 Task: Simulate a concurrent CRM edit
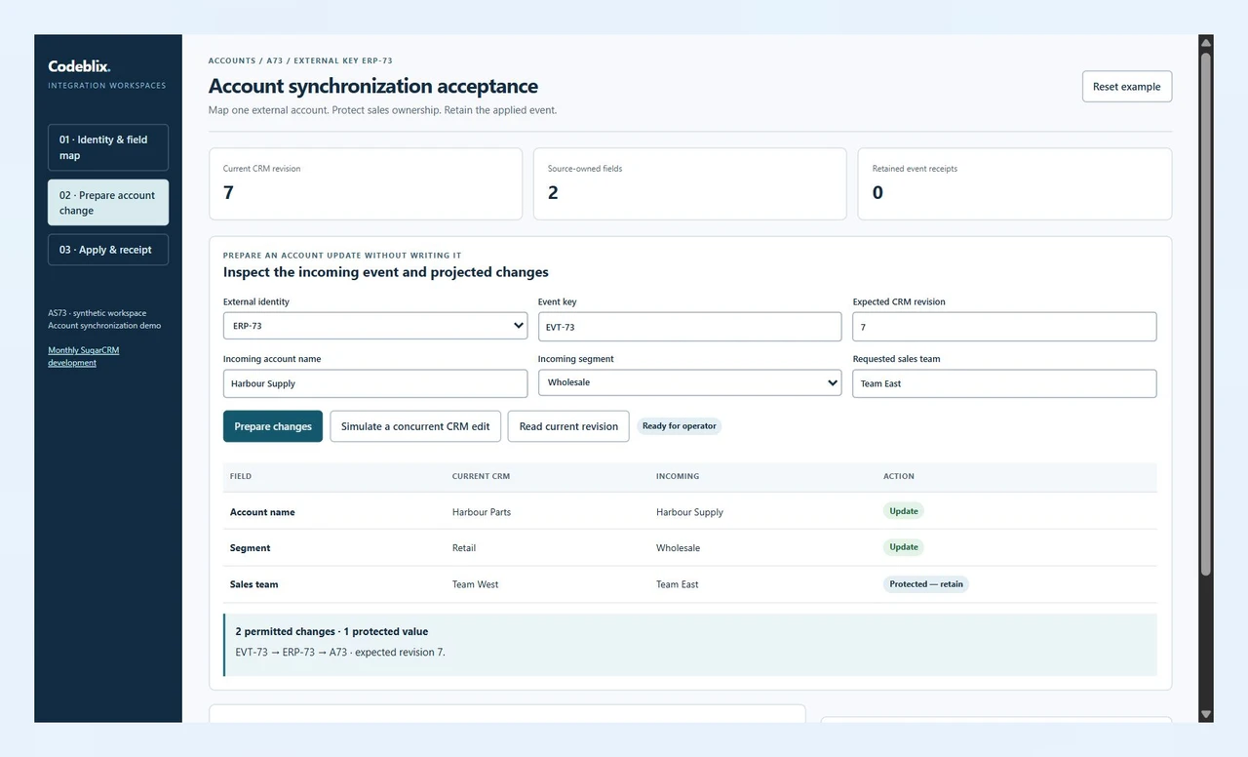point(415,426)
